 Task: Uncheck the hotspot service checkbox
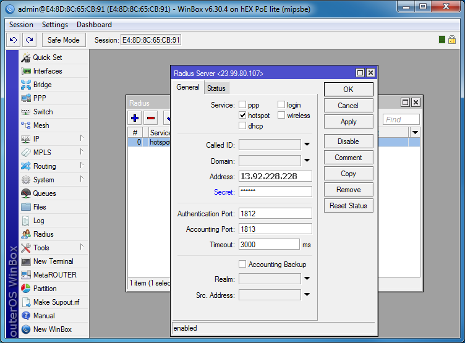pyautogui.click(x=242, y=115)
